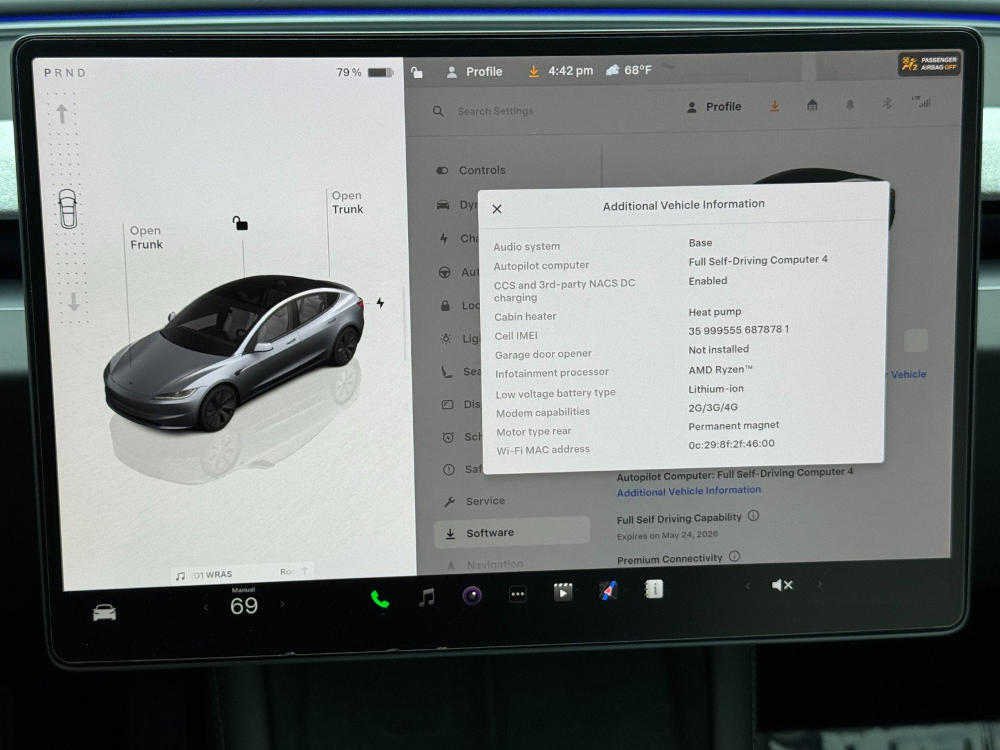
Task: Select the Cell IMEI number value
Action: click(739, 330)
